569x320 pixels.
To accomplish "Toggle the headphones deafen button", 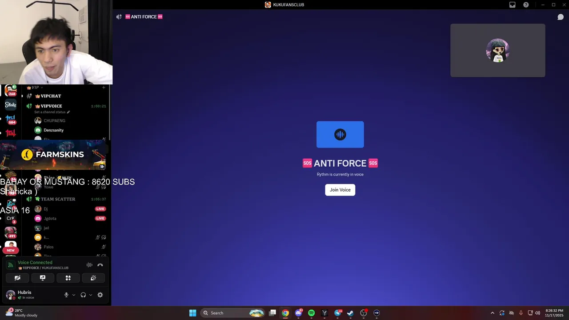I will point(83,295).
